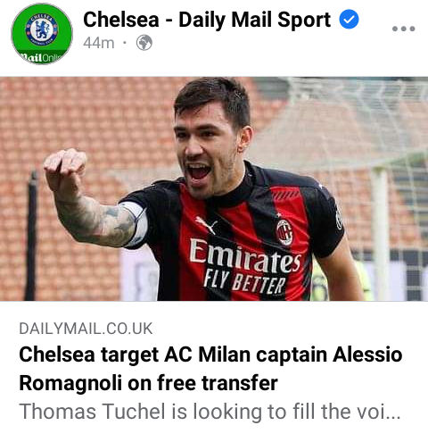
Task: Open the article photo of the player
Action: [x=214, y=188]
